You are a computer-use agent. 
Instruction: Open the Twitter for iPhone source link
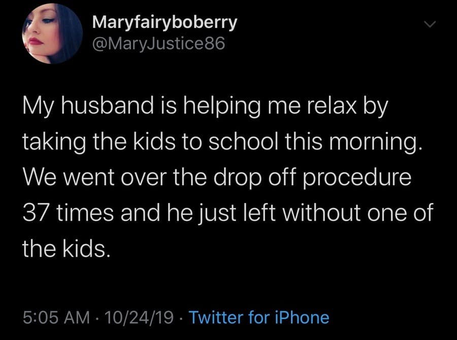pos(259,318)
